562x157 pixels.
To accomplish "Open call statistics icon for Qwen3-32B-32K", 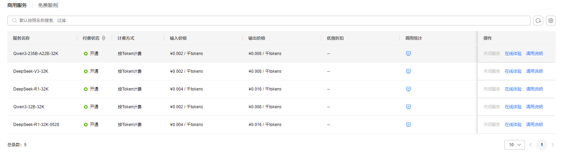I will pyautogui.click(x=409, y=107).
